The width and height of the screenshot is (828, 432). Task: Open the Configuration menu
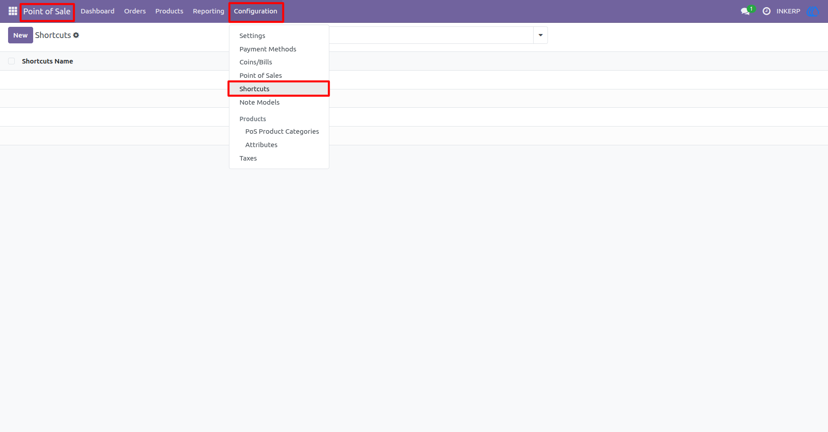tap(256, 11)
